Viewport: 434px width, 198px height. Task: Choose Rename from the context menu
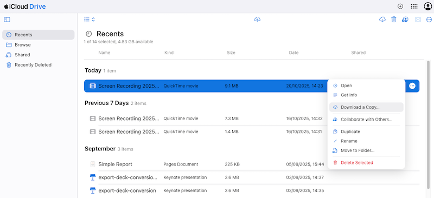coord(366,141)
